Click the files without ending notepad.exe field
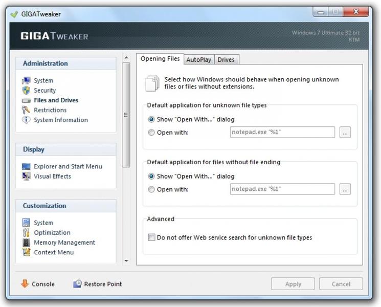This screenshot has width=381, height=307. coord(282,189)
